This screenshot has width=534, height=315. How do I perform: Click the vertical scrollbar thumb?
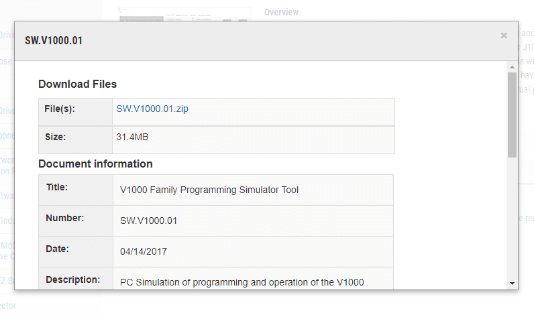[512, 115]
